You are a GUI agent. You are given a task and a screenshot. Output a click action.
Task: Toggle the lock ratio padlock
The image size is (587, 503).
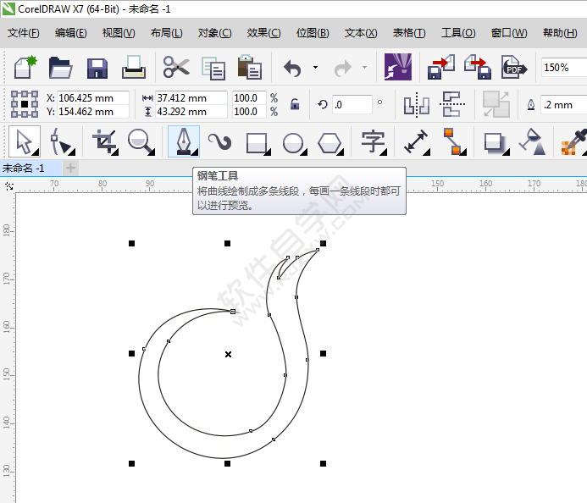(295, 104)
